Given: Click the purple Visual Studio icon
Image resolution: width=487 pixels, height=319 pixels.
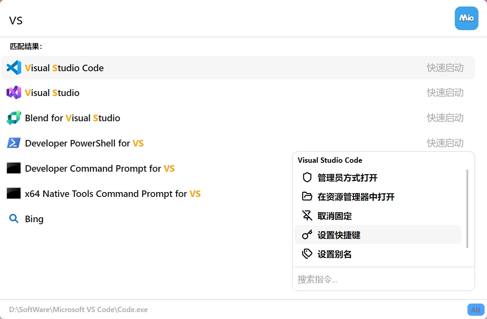Looking at the screenshot, I should (x=14, y=93).
